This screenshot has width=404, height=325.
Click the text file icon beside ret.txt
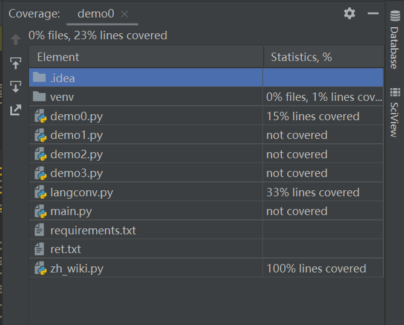(x=40, y=249)
